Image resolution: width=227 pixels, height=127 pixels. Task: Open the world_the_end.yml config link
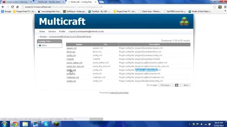pos(75,66)
